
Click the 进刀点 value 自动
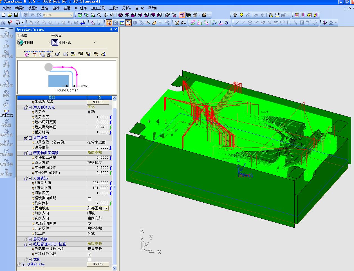coord(91,112)
